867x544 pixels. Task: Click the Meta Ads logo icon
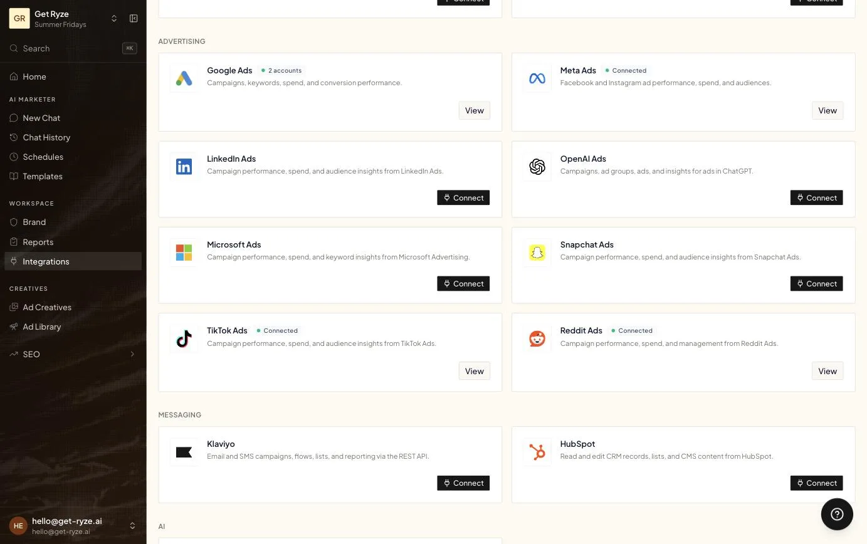click(537, 78)
